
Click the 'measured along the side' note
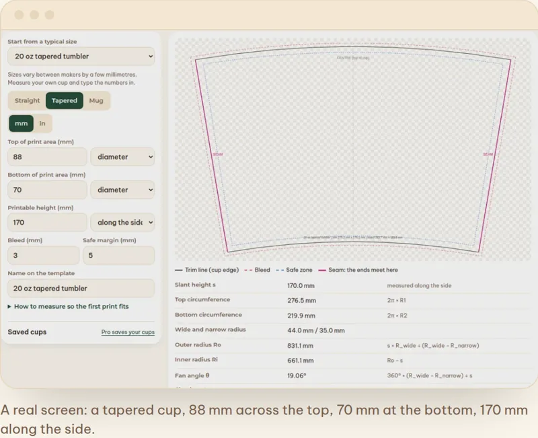(x=419, y=285)
